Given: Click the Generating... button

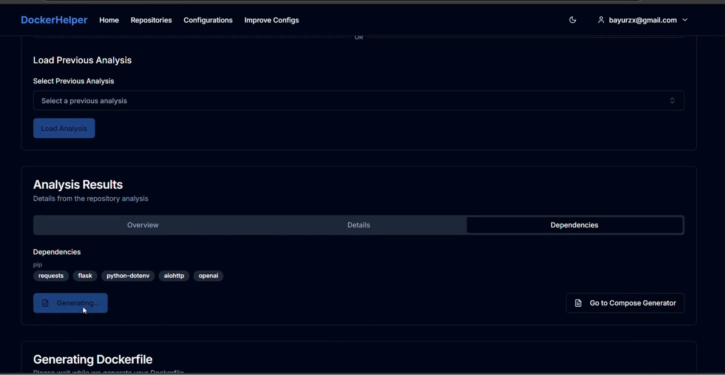Looking at the screenshot, I should [x=71, y=303].
